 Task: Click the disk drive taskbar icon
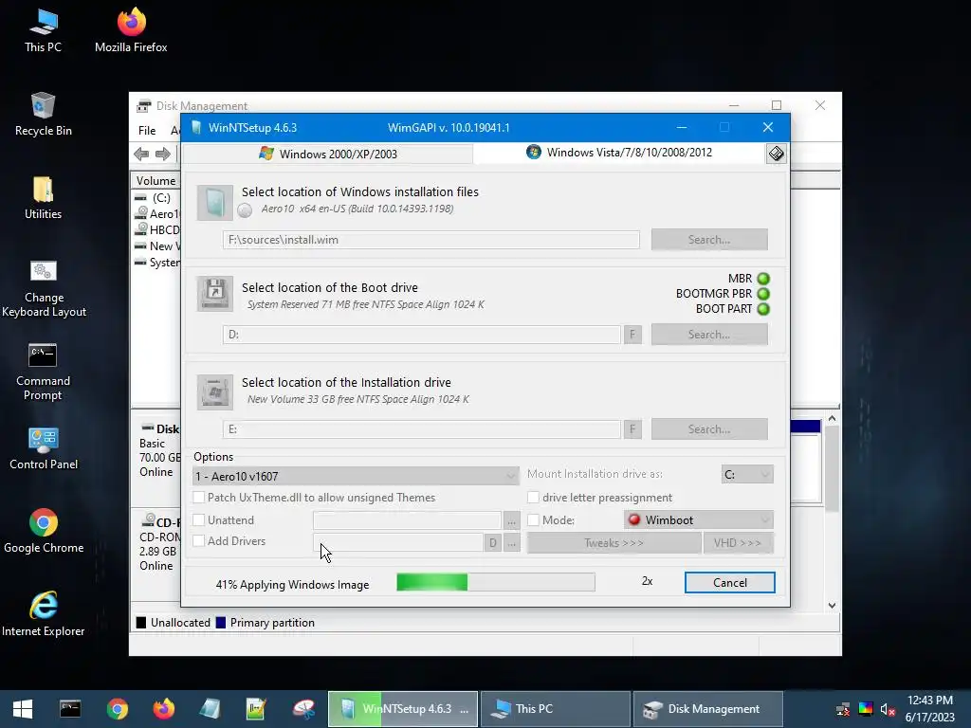point(210,709)
